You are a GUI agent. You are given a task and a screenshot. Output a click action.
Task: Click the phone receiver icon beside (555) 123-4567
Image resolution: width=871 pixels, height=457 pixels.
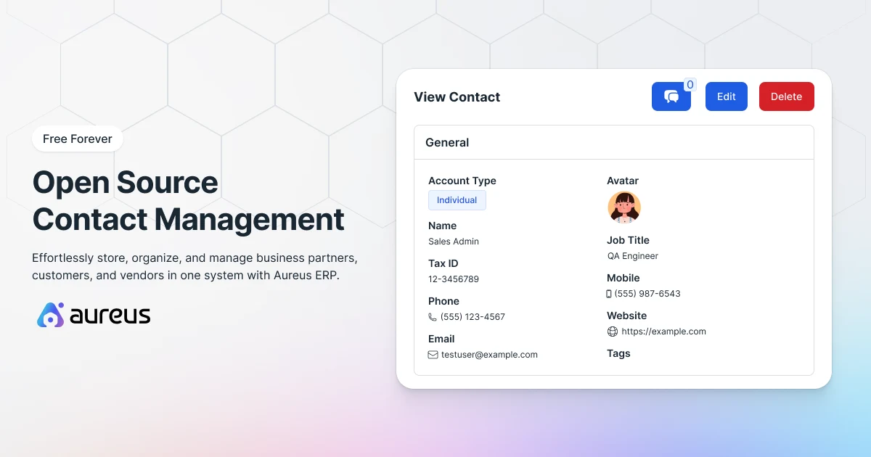[433, 316]
